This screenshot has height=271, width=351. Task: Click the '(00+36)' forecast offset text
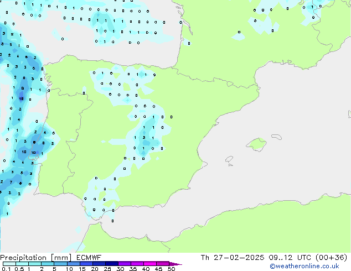[331, 258]
